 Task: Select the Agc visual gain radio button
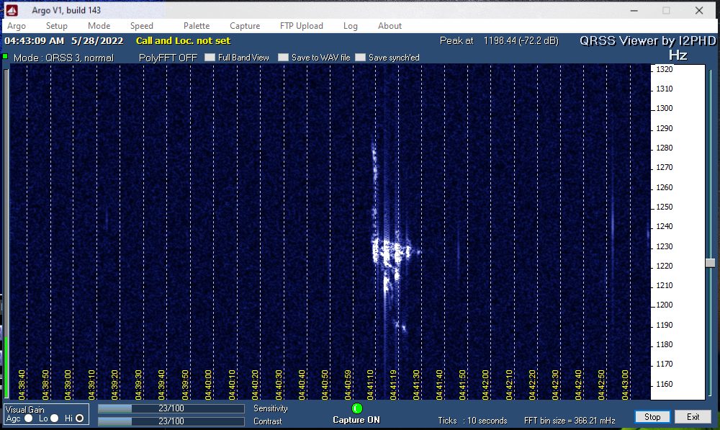[x=29, y=418]
